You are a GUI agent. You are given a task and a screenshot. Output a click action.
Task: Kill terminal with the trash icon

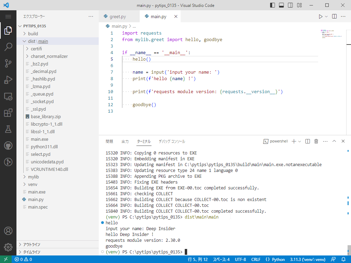316,141
